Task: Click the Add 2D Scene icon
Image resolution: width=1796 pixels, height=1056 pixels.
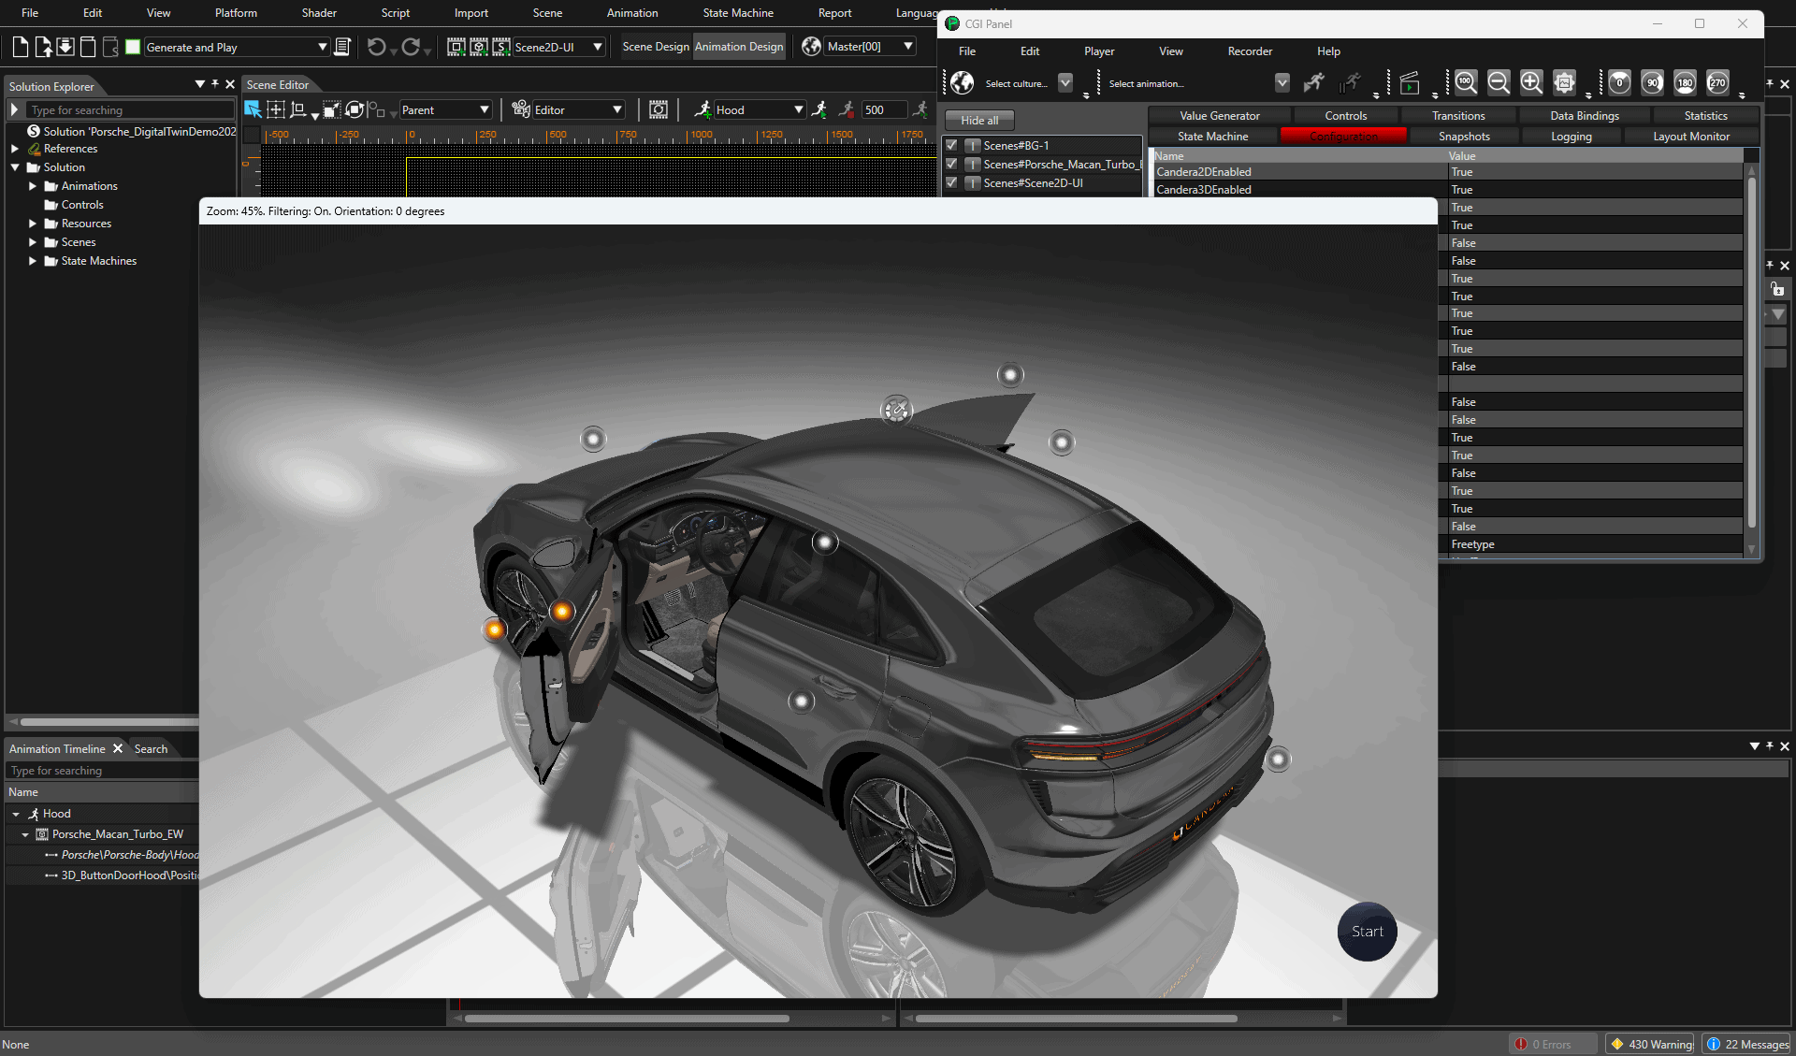Action: tap(456, 47)
